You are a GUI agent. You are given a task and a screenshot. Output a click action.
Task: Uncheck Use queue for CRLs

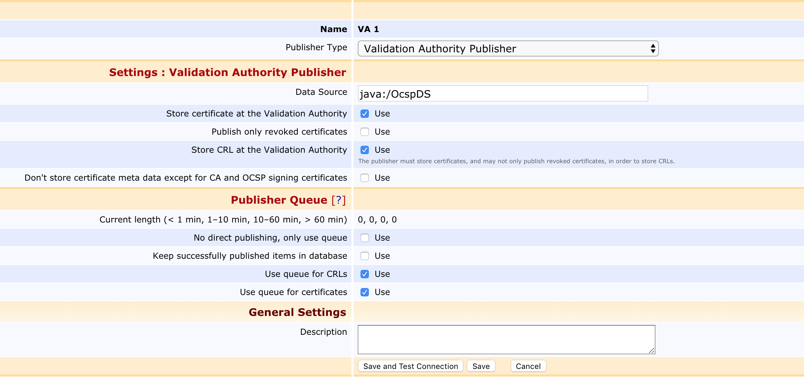coord(365,274)
